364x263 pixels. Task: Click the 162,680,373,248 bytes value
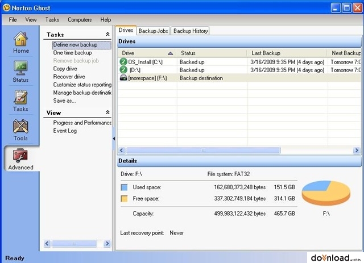239,187
